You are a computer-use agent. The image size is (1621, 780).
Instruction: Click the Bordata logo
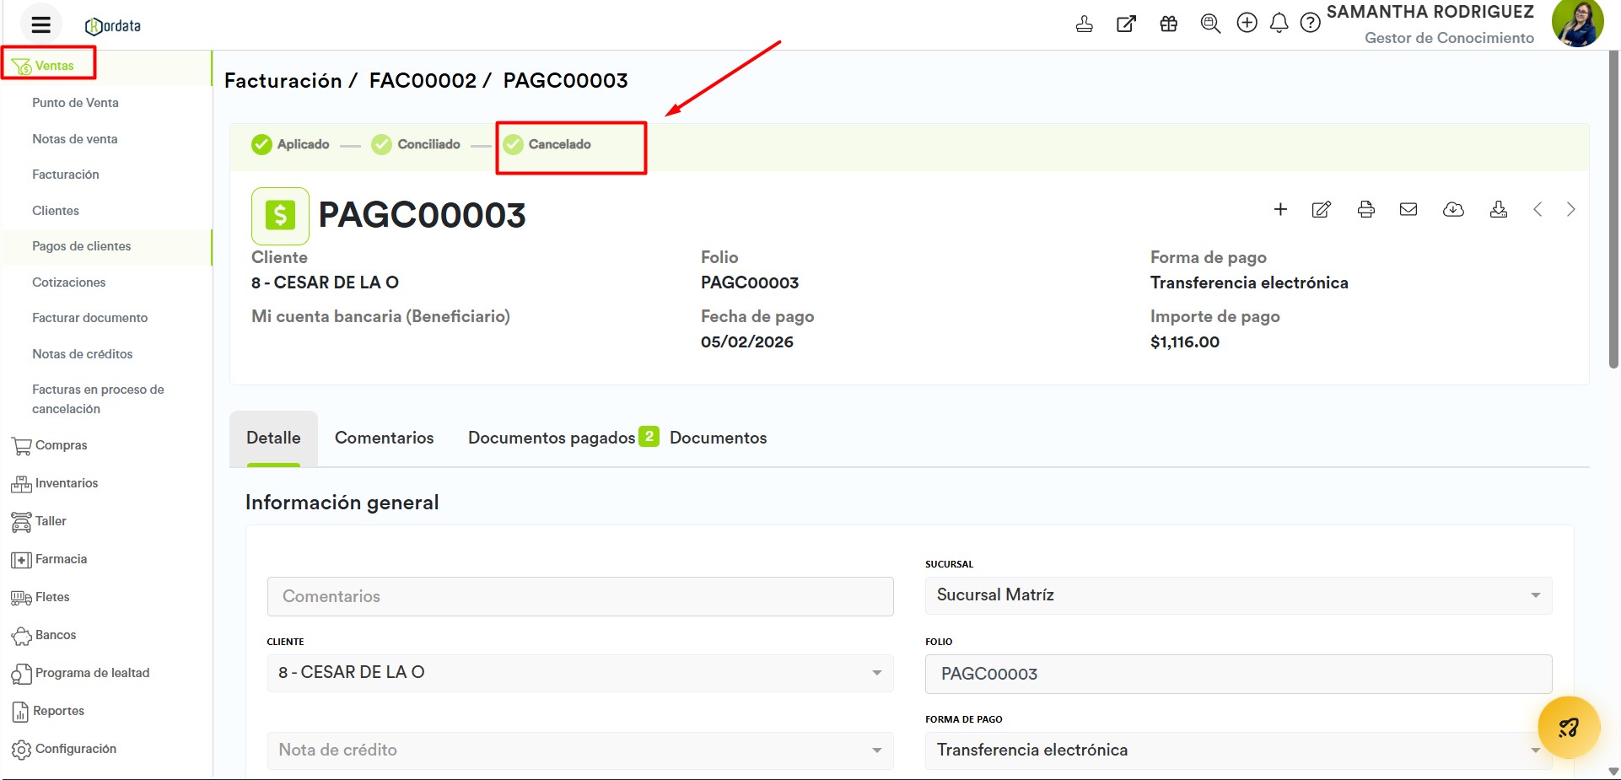tap(113, 26)
